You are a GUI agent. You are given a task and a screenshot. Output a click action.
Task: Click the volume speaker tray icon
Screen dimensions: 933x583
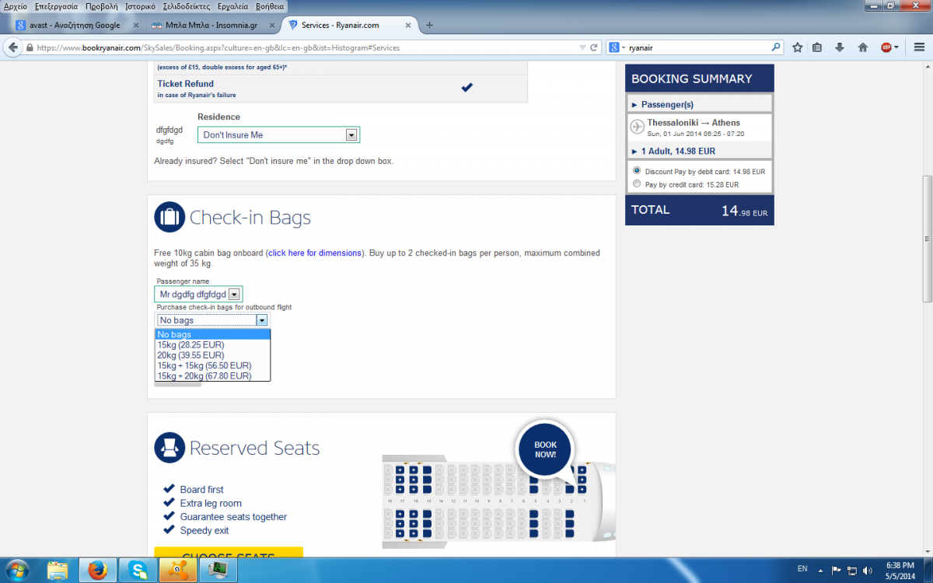pyautogui.click(x=868, y=571)
